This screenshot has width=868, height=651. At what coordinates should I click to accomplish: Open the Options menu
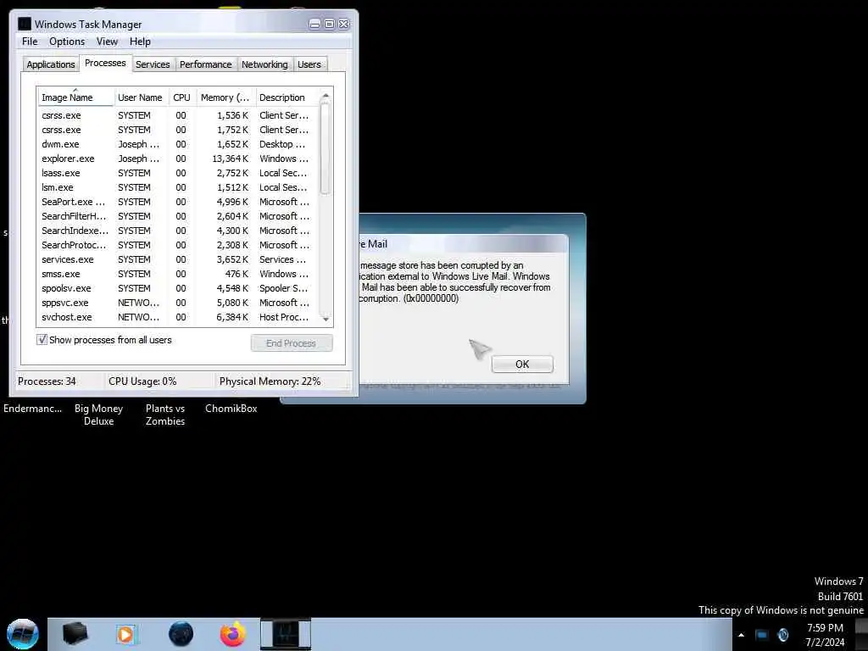pyautogui.click(x=67, y=42)
